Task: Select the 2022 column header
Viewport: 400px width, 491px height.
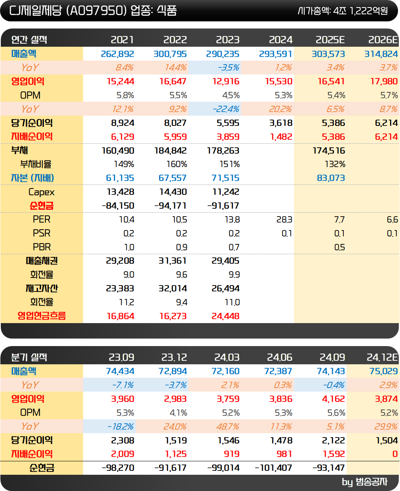Action: [x=175, y=40]
